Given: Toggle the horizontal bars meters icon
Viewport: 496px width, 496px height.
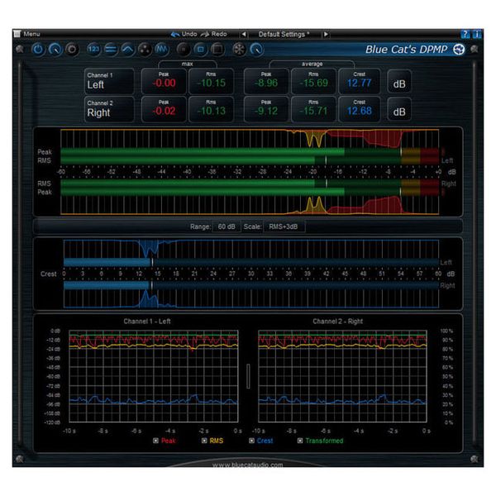Looking at the screenshot, I should pos(111,50).
